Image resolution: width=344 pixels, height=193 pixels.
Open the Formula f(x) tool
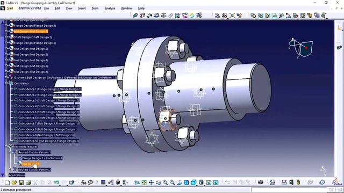pyautogui.click(x=84, y=182)
